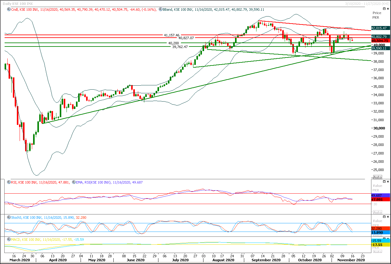Click the clock icon beside BBand legend
This screenshot has width=391, height=264.
pos(160,9)
